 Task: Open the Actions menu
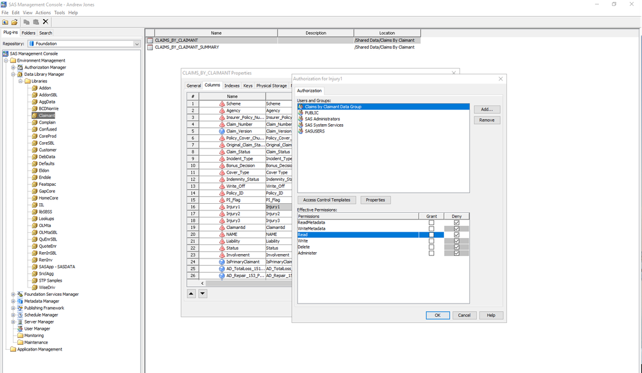[x=43, y=12]
